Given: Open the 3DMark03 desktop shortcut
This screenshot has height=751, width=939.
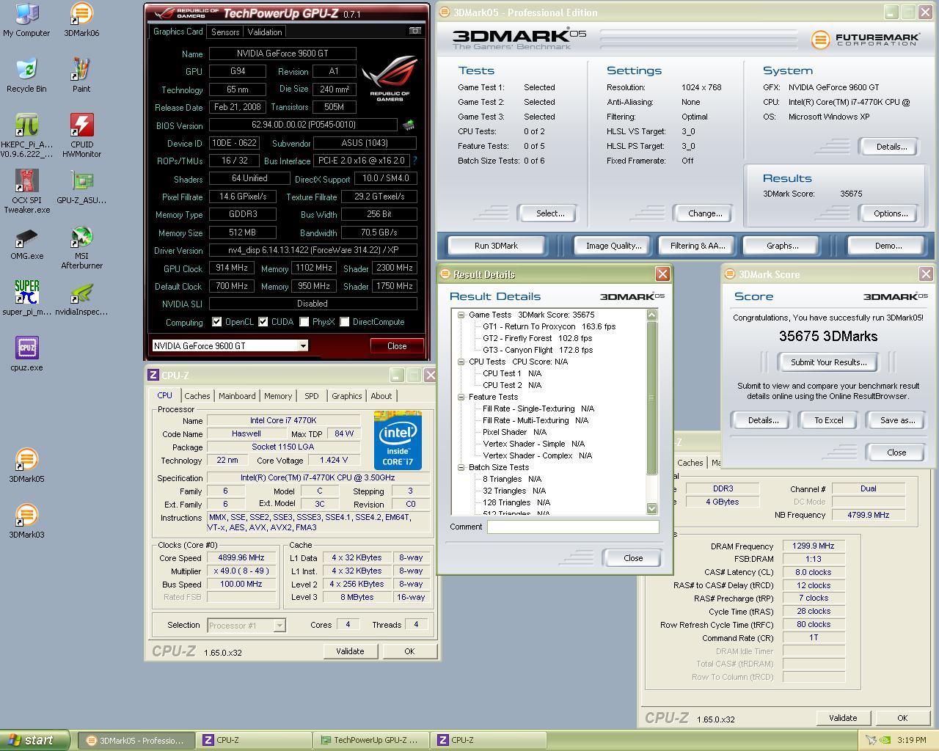Looking at the screenshot, I should [26, 521].
